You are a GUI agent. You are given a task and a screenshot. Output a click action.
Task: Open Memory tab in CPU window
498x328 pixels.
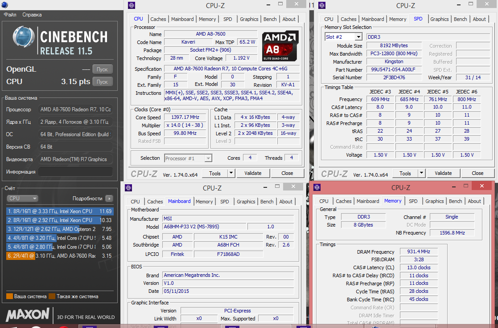(207, 19)
